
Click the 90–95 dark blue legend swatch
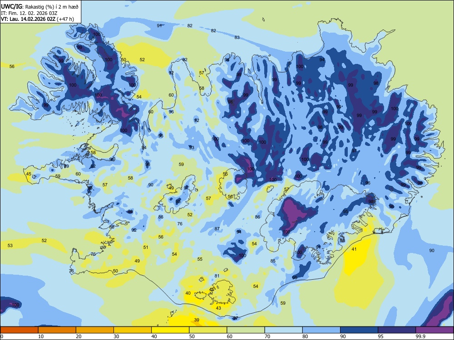pyautogui.click(x=359, y=330)
